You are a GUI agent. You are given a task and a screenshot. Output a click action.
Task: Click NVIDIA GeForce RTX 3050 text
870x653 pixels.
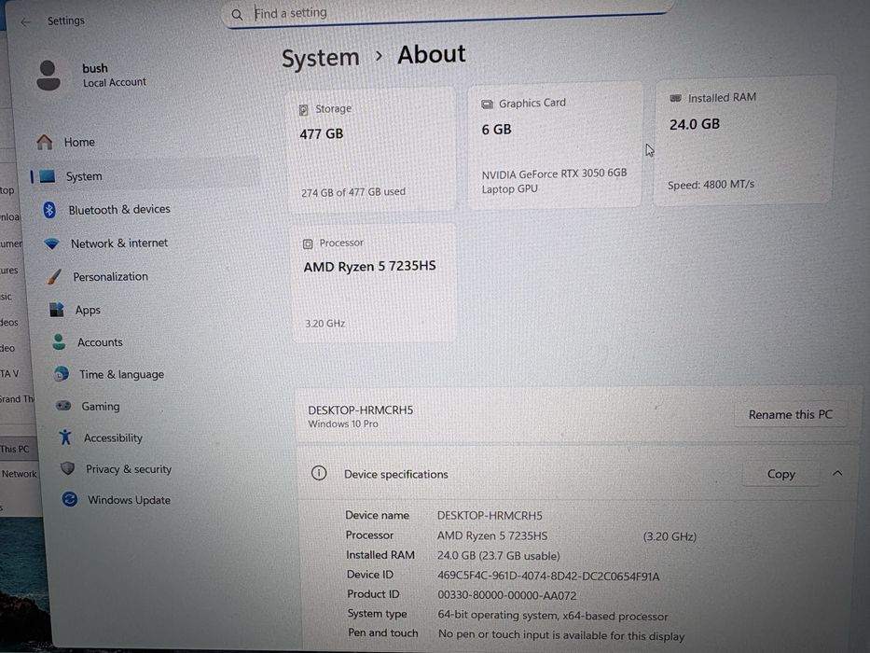click(x=554, y=182)
